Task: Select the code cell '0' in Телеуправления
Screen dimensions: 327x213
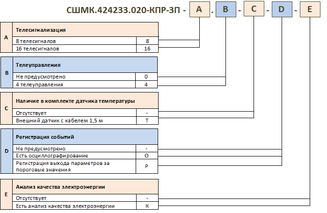Action: point(146,77)
